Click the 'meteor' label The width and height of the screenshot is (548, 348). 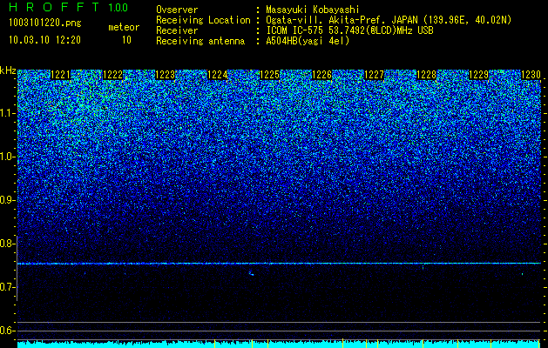click(124, 27)
